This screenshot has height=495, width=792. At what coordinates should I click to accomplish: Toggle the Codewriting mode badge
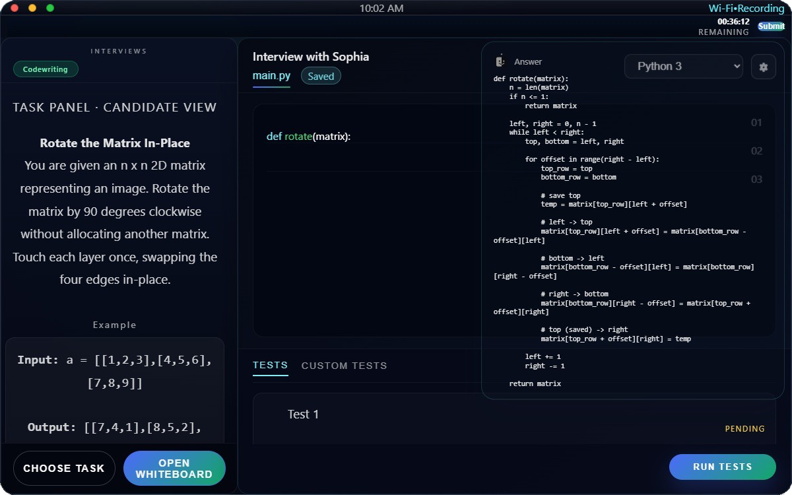[x=46, y=69]
